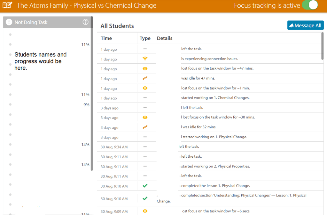Click the Message All button
The image size is (327, 215).
click(305, 25)
